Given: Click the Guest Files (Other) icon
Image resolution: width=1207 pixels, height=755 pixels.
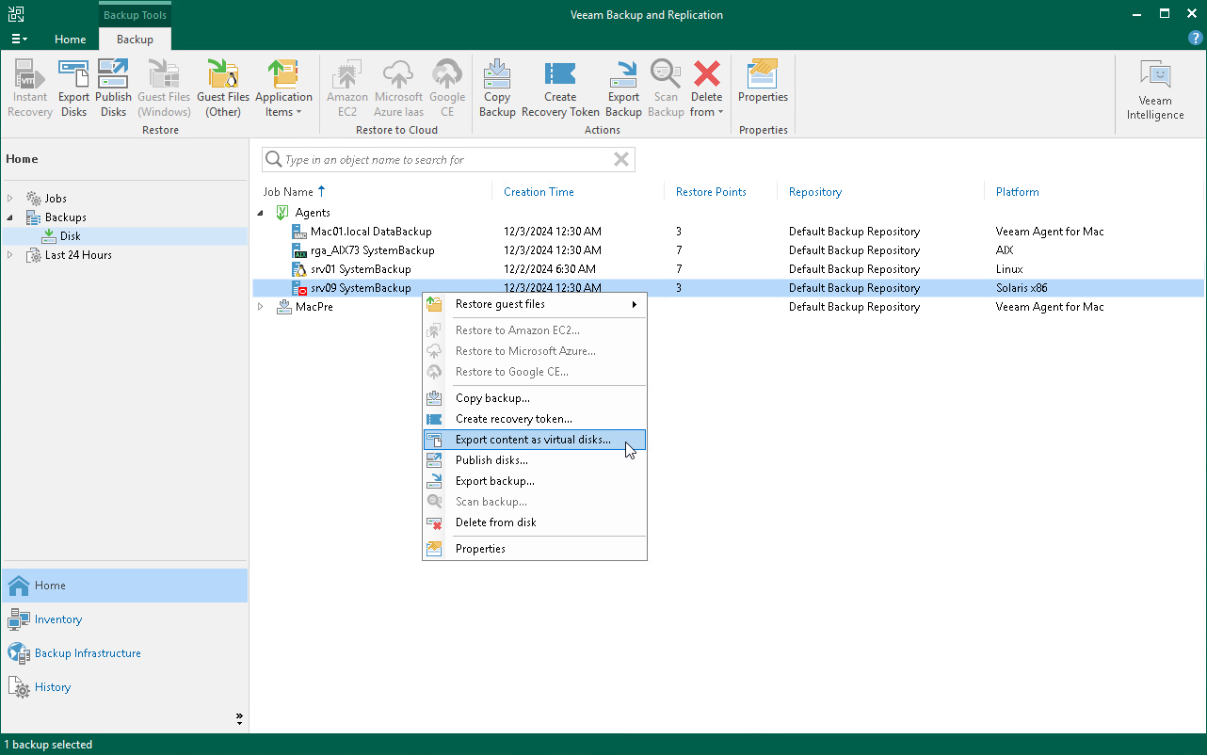Looking at the screenshot, I should 223,88.
